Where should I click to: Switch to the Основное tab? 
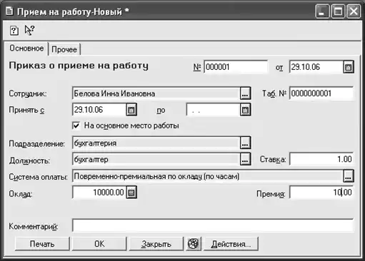coord(26,48)
